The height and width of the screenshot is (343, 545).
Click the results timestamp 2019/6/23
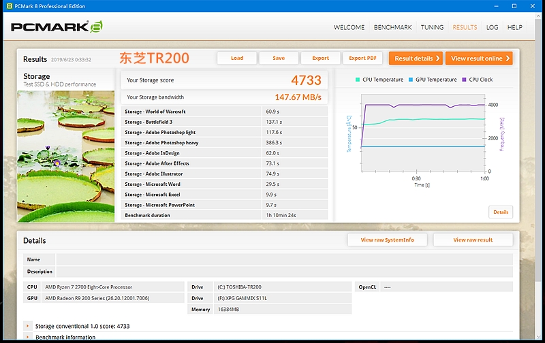(x=72, y=60)
